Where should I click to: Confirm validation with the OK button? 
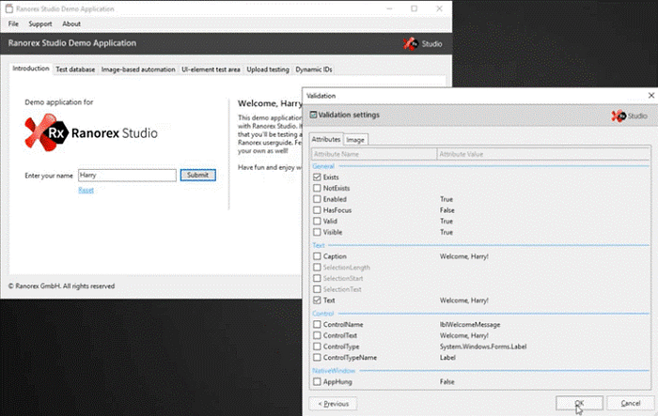(x=579, y=403)
